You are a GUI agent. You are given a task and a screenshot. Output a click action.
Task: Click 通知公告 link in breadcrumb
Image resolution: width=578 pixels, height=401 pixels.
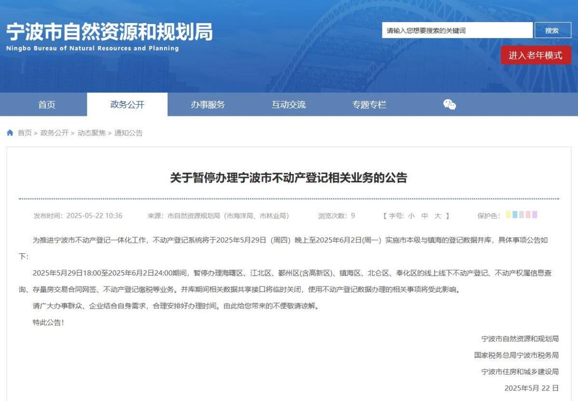[x=129, y=133]
